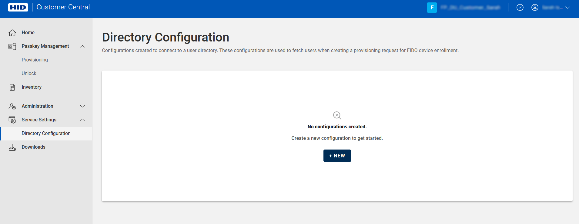Viewport: 579px width, 224px height.
Task: Click the Service Settings gear icon
Action: tap(12, 120)
